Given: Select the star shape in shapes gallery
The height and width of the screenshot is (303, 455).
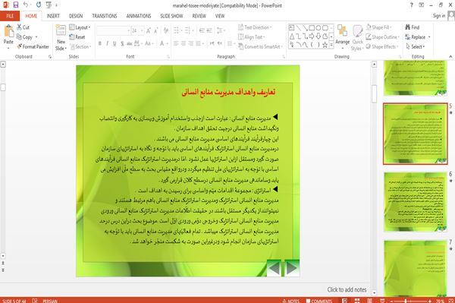Looking at the screenshot, I should (x=325, y=45).
